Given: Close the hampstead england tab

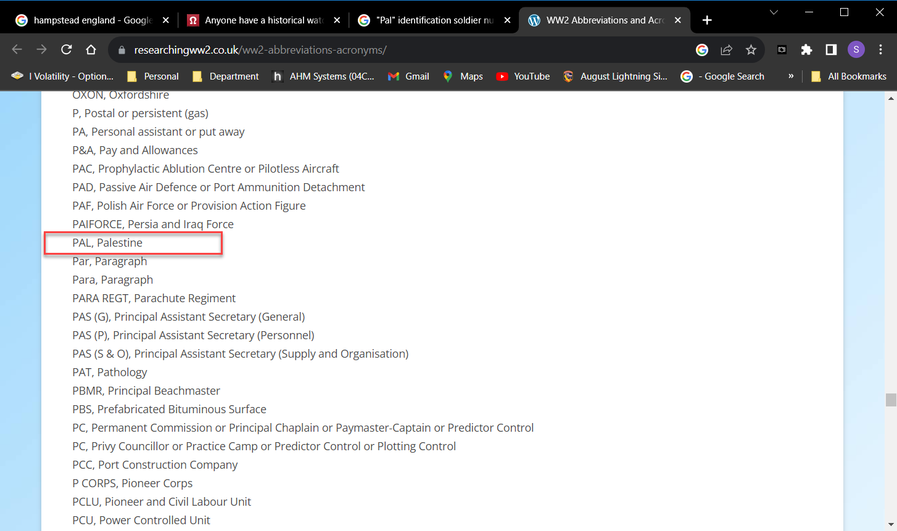Looking at the screenshot, I should pyautogui.click(x=165, y=20).
